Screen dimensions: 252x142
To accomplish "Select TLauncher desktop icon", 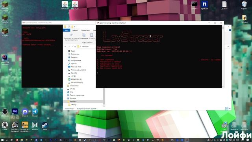I will [x=5, y=19].
